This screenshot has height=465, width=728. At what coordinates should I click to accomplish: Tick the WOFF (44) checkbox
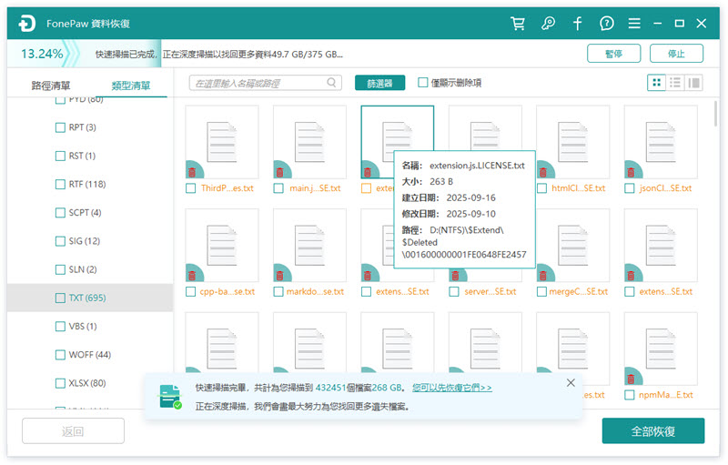(x=60, y=355)
